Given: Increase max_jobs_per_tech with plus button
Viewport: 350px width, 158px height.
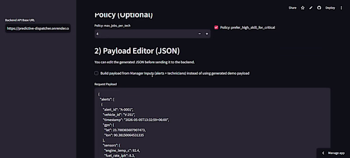Looking at the screenshot, I should pyautogui.click(x=206, y=34).
